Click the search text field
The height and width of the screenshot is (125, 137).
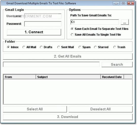(51, 65)
